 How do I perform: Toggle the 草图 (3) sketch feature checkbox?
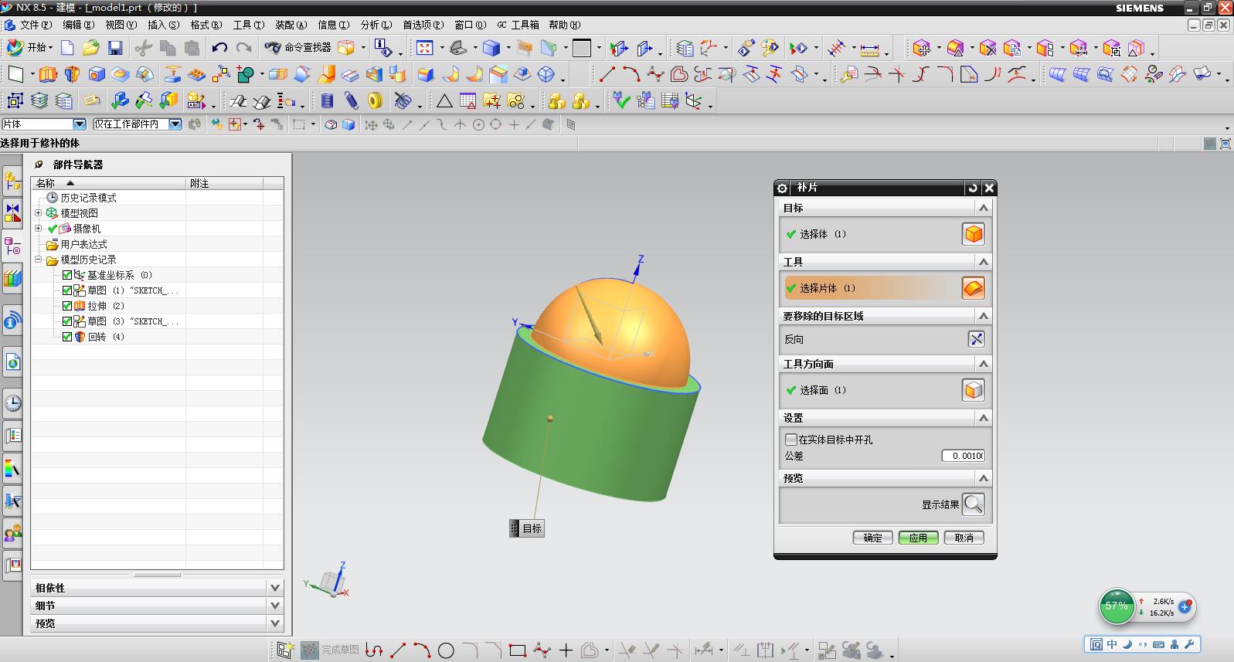[67, 321]
